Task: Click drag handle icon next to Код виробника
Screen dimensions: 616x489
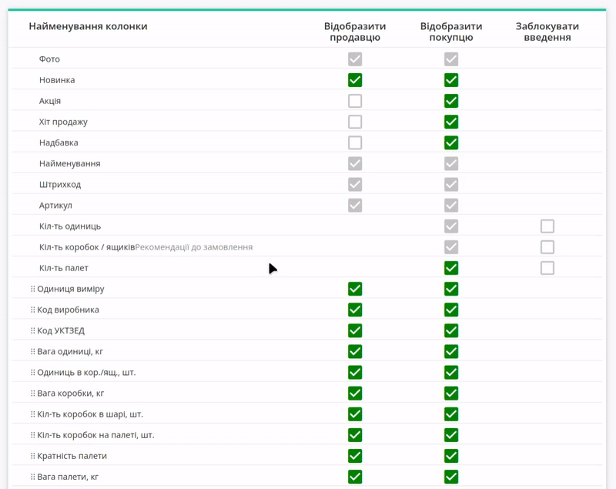Action: (x=32, y=310)
